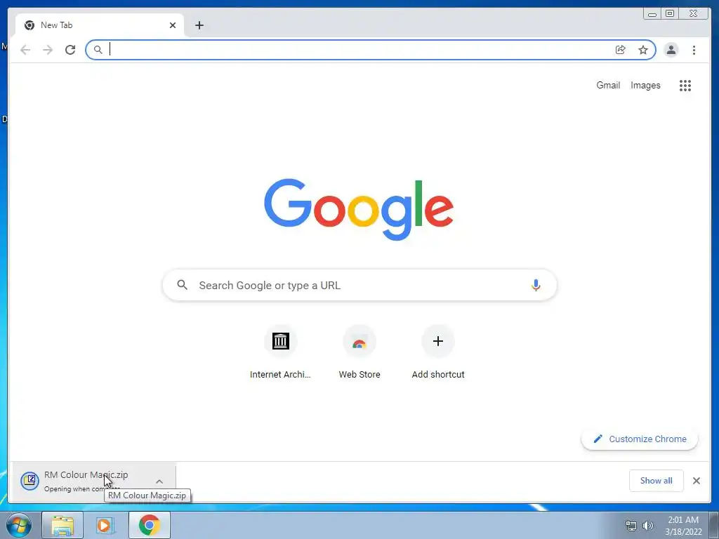Add a new shortcut tile

(x=438, y=352)
